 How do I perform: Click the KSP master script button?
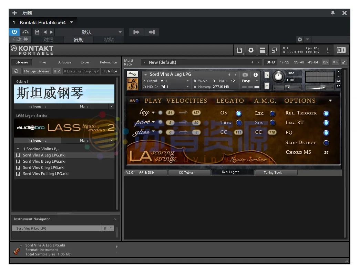pos(325,62)
